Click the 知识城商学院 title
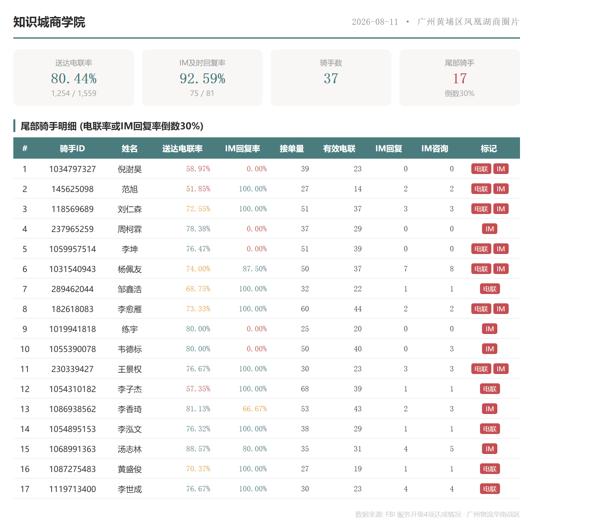 [49, 22]
